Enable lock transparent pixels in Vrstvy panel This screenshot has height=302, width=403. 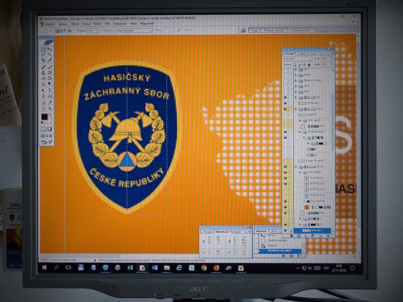[x=295, y=65]
